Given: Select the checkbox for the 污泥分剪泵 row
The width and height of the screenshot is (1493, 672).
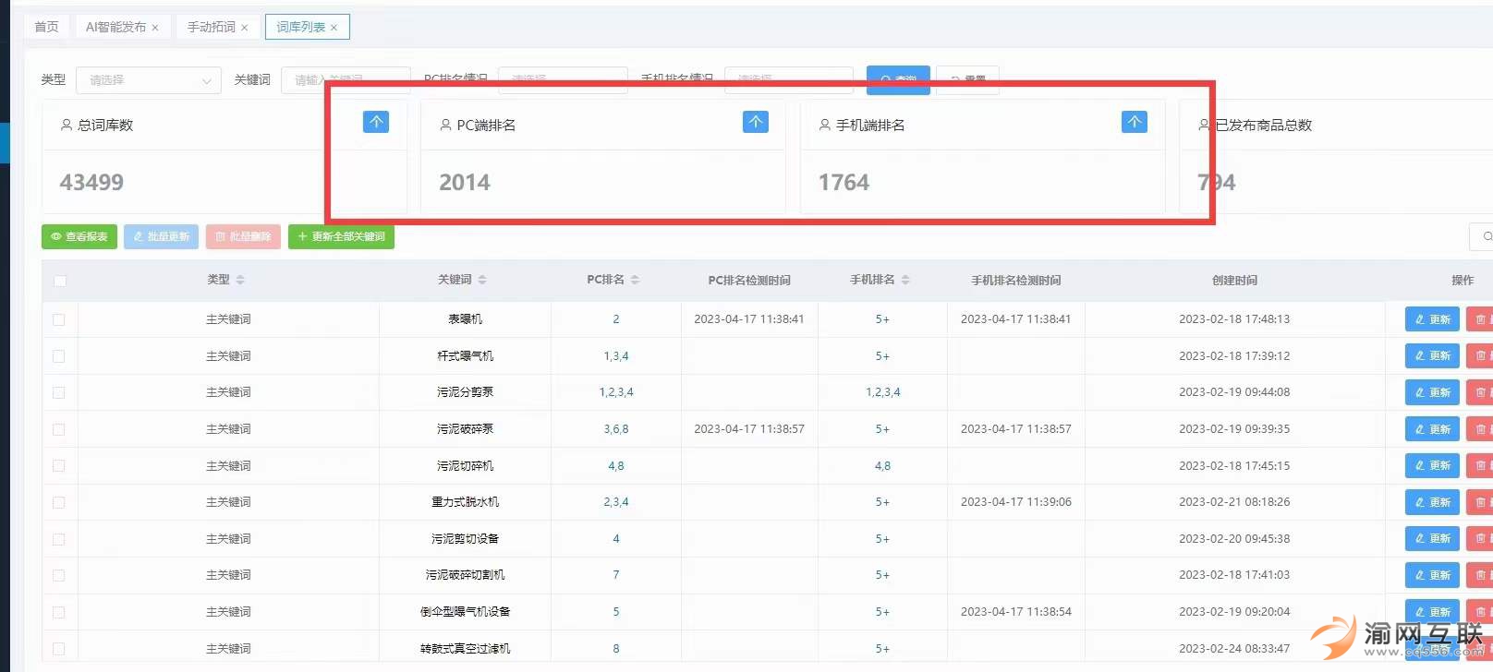Looking at the screenshot, I should point(59,392).
